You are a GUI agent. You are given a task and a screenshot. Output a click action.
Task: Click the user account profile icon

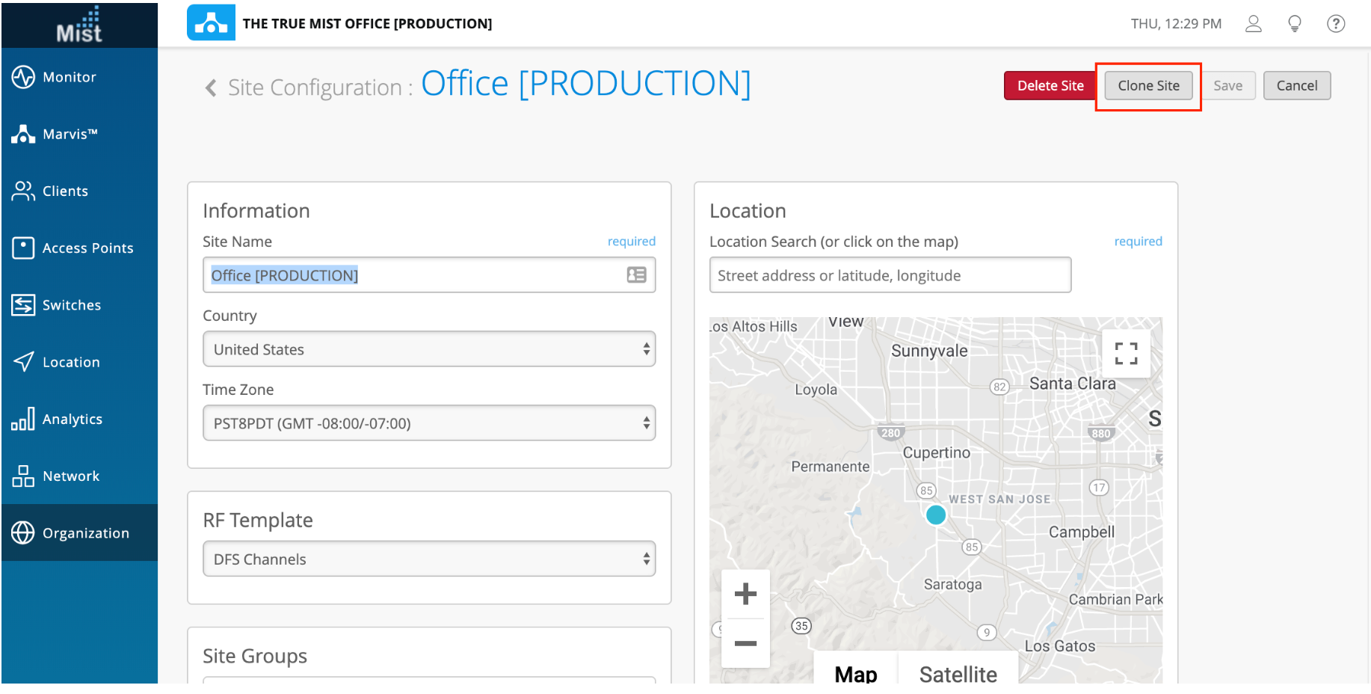coord(1253,24)
